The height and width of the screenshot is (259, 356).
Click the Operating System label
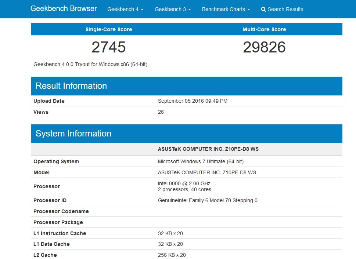[x=56, y=161]
